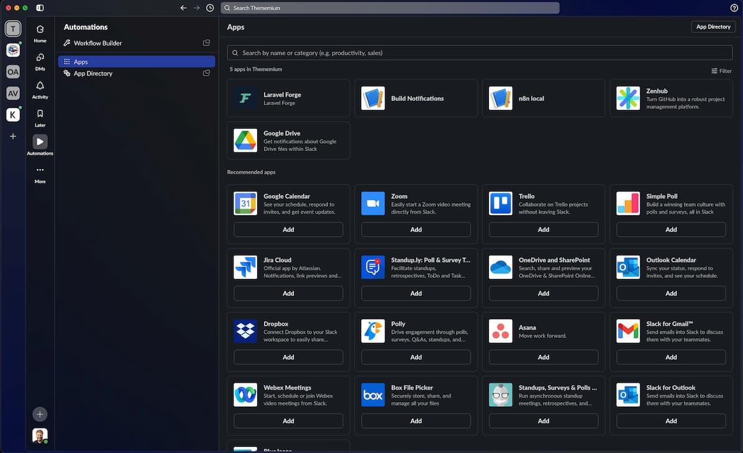743x453 pixels.
Task: Go back with the left arrow
Action: point(183,8)
